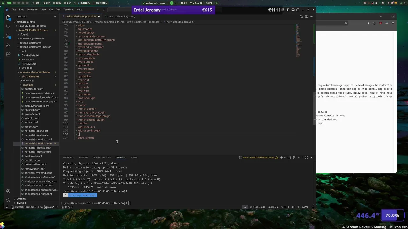
Task: Click the Open Changes editor icon
Action: 302,17
